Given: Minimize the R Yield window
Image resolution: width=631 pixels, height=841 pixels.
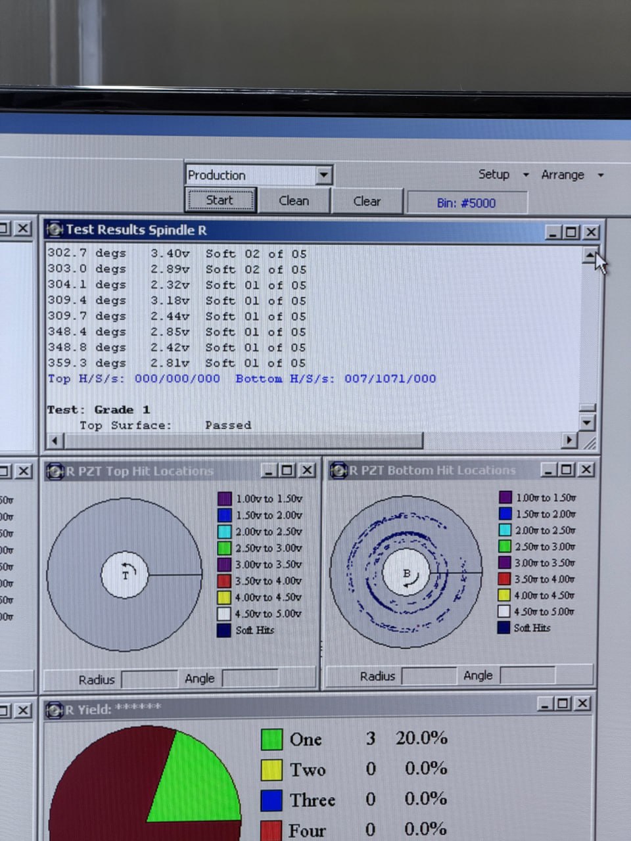Looking at the screenshot, I should pos(545,704).
